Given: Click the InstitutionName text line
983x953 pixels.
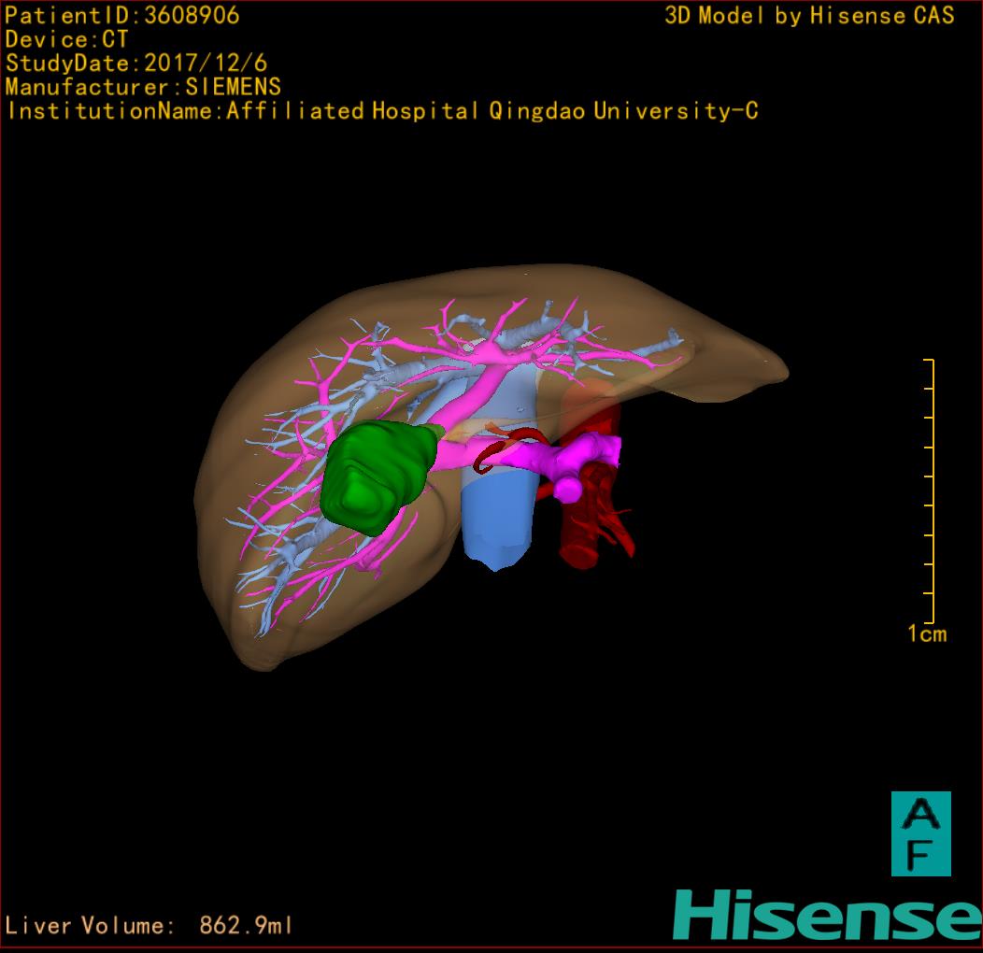Looking at the screenshot, I should pyautogui.click(x=381, y=111).
